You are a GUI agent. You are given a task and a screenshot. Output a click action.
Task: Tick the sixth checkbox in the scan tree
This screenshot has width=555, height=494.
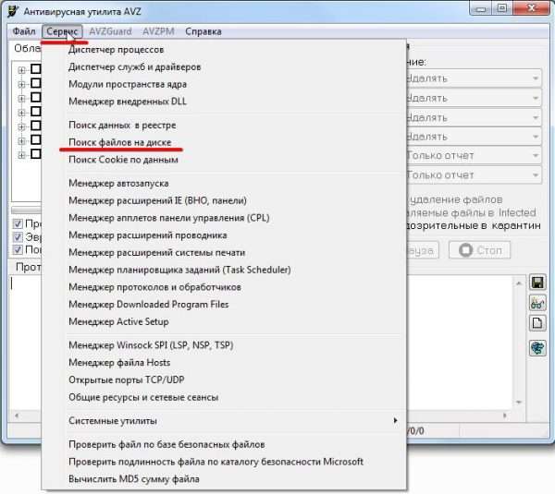click(36, 139)
